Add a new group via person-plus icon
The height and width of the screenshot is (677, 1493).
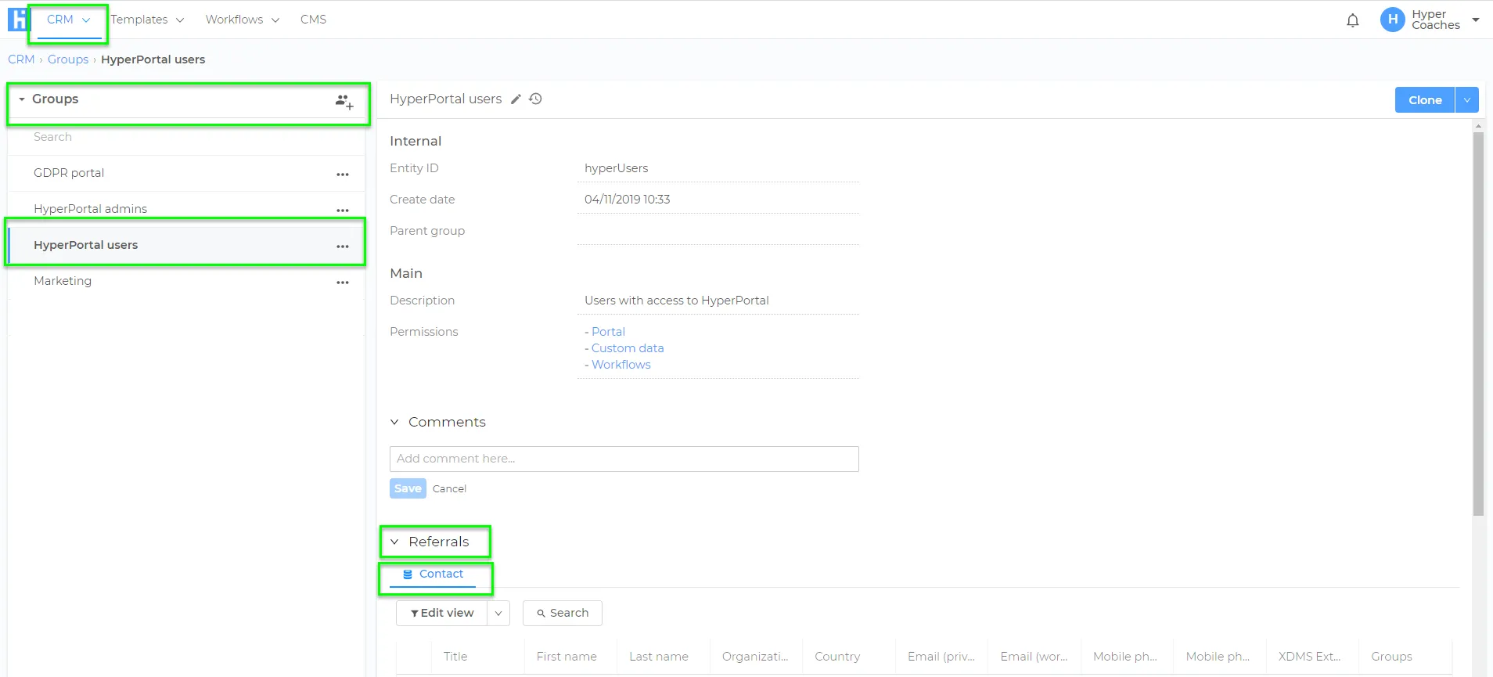[x=344, y=101]
